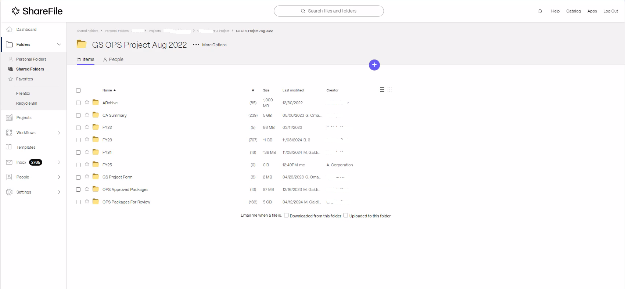This screenshot has width=625, height=289.
Task: Click the three-dot More Options icon
Action: pos(196,45)
